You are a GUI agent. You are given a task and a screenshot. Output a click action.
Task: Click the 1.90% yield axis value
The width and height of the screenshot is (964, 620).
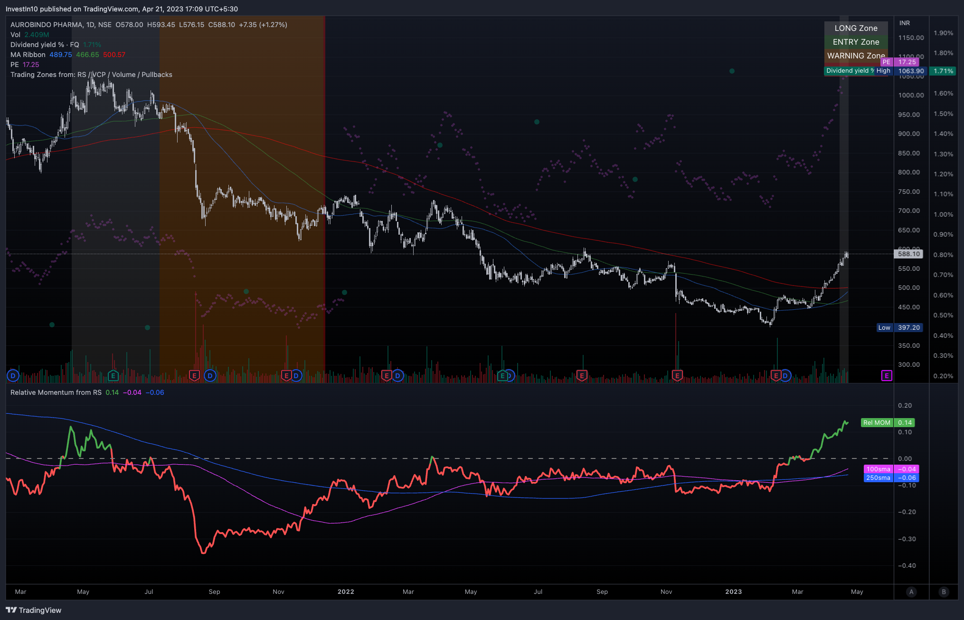coord(943,33)
